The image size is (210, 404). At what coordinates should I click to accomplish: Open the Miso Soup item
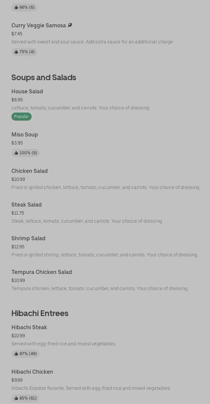[25, 135]
